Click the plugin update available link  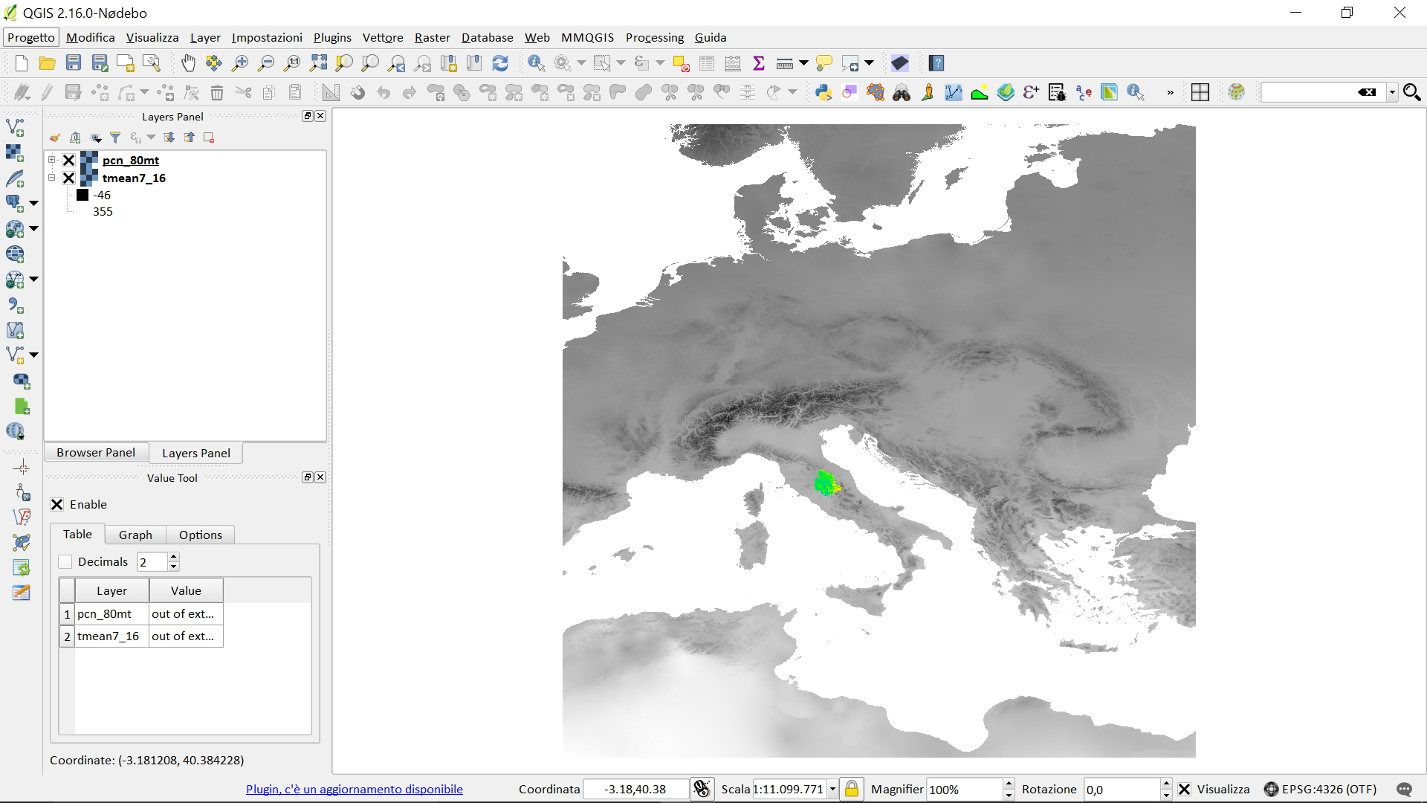(x=354, y=790)
